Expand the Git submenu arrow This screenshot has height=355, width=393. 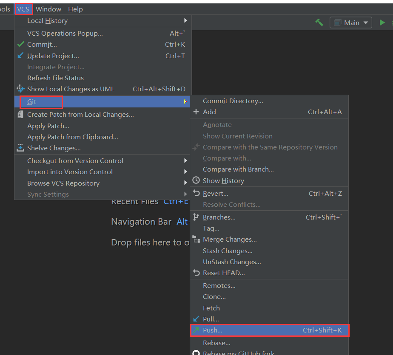coord(185,101)
